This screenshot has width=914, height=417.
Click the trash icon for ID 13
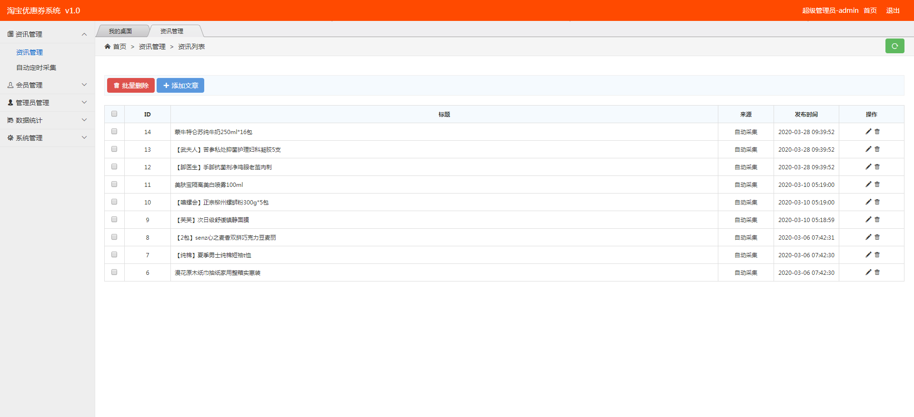(x=877, y=149)
